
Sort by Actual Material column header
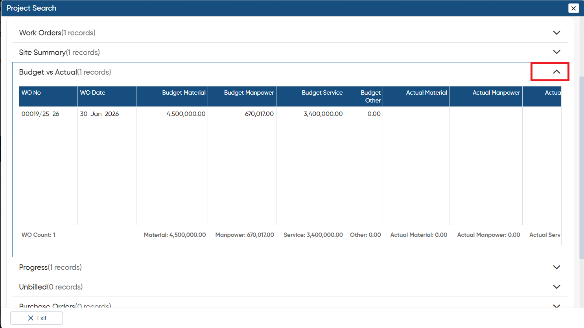click(x=416, y=97)
